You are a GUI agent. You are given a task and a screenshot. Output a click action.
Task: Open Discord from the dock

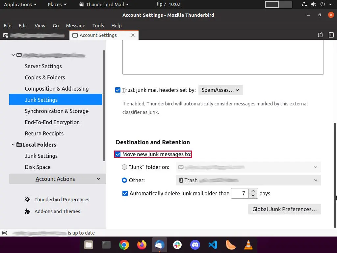pos(195,245)
